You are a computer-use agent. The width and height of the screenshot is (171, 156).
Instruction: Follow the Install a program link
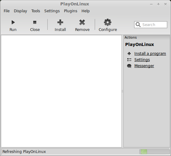tap(150, 54)
